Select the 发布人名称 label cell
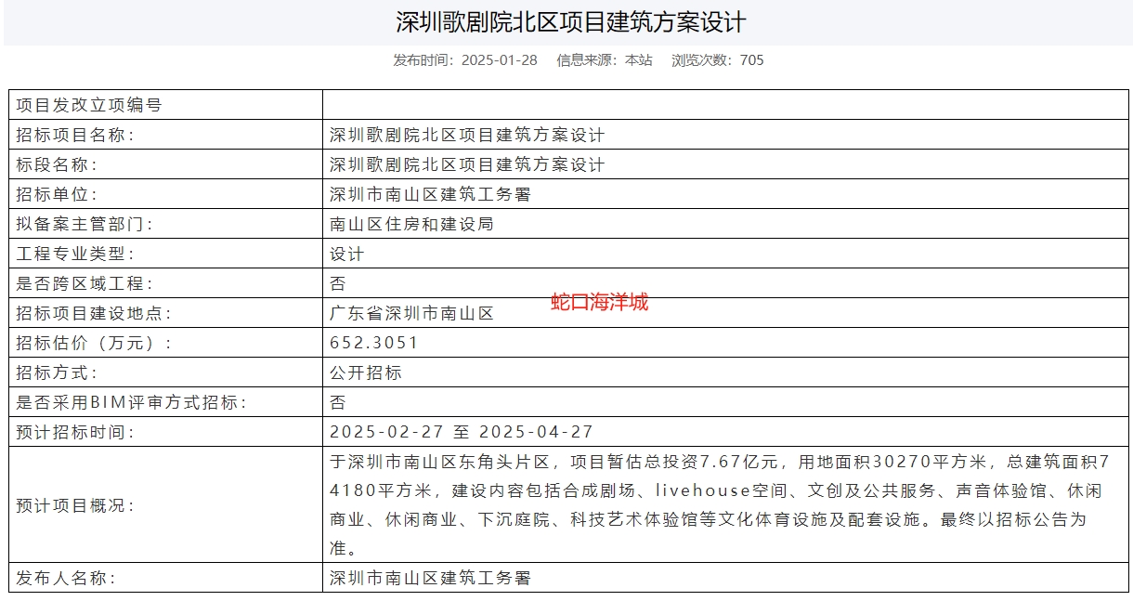Viewport: 1133px width, 601px height. (x=166, y=578)
